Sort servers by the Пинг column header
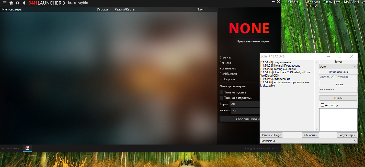This screenshot has width=365, height=167. tap(200, 9)
